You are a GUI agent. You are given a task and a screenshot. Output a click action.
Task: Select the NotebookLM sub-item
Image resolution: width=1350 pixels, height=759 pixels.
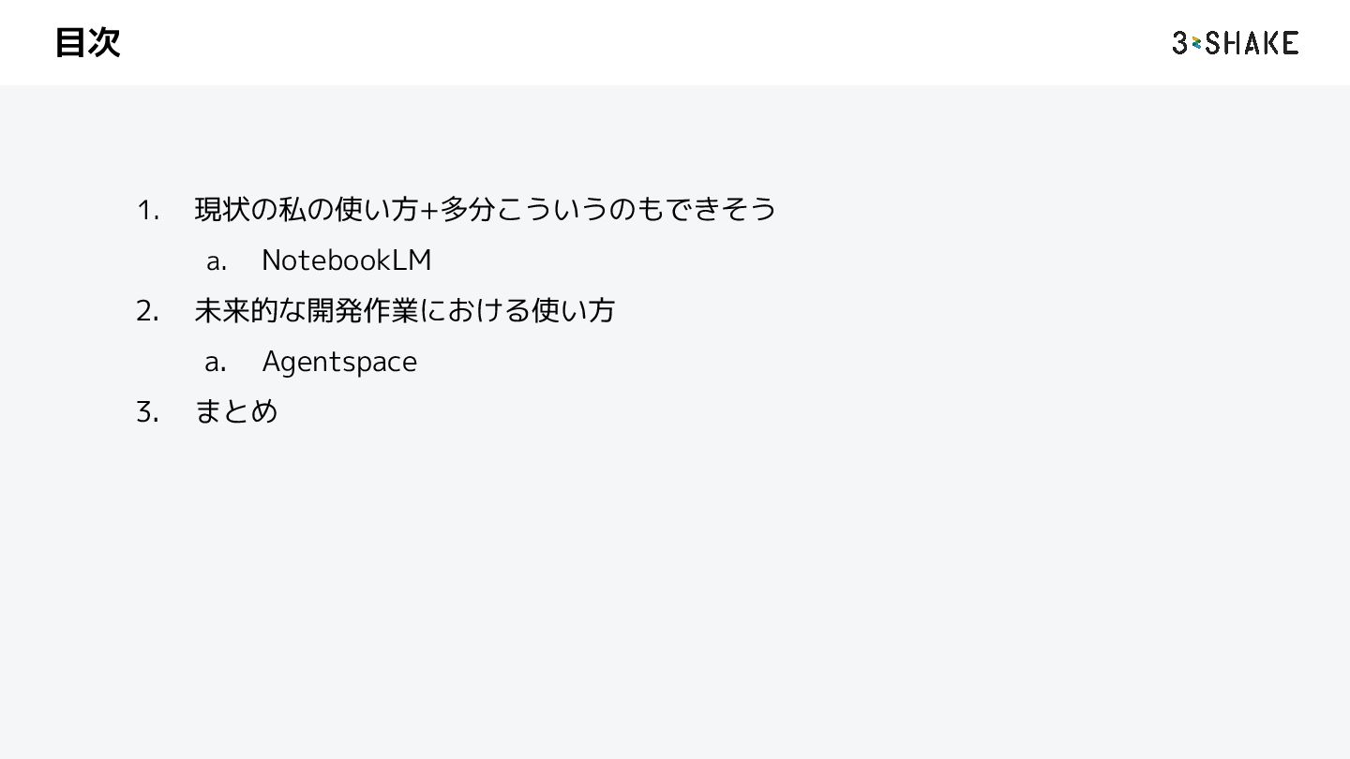pyautogui.click(x=347, y=260)
